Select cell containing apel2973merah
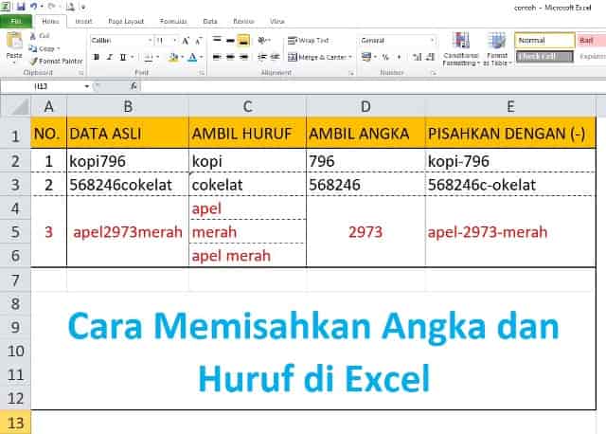Image resolution: width=606 pixels, height=434 pixels. tap(128, 232)
